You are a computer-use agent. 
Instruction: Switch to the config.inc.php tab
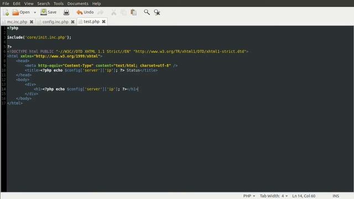point(55,22)
